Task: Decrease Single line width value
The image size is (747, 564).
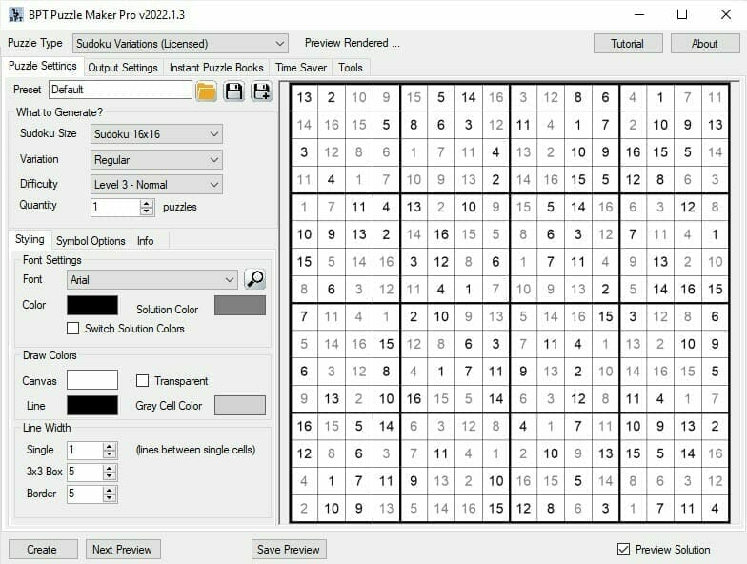Action: 110,453
